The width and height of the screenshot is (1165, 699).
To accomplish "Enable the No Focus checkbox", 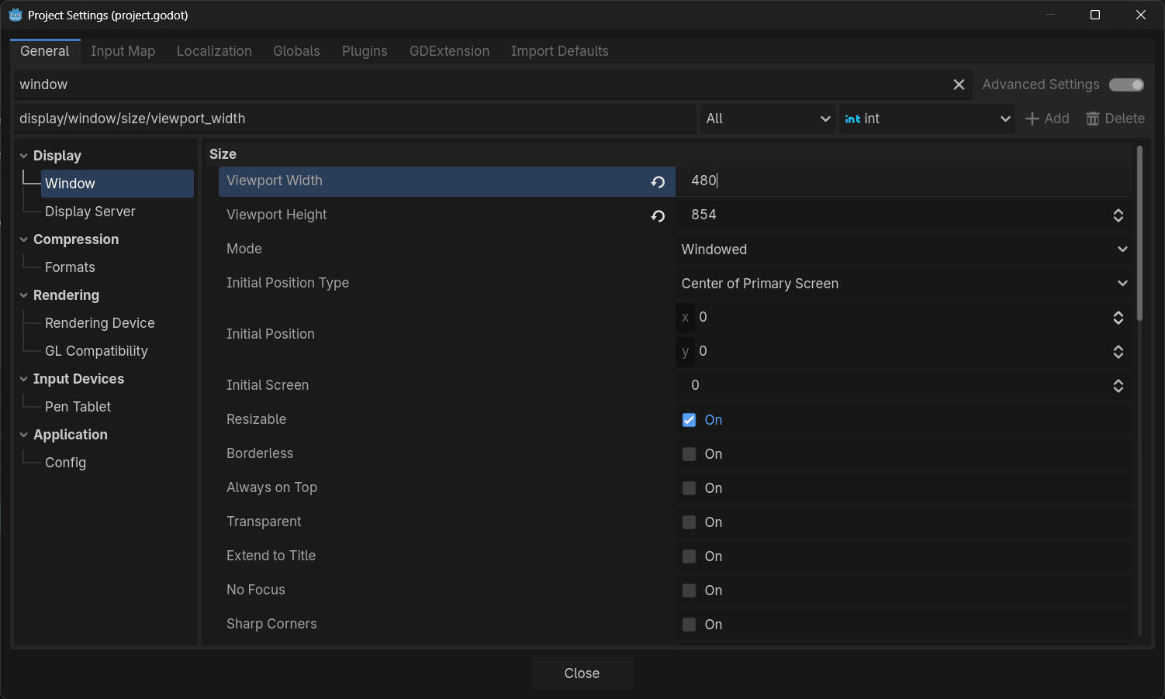I will [x=689, y=591].
